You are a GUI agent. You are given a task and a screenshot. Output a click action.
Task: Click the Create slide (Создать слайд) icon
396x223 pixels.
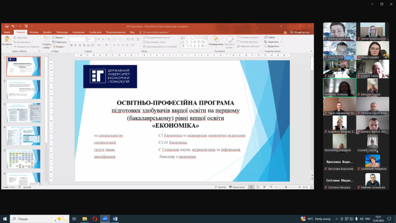pyautogui.click(x=46, y=40)
